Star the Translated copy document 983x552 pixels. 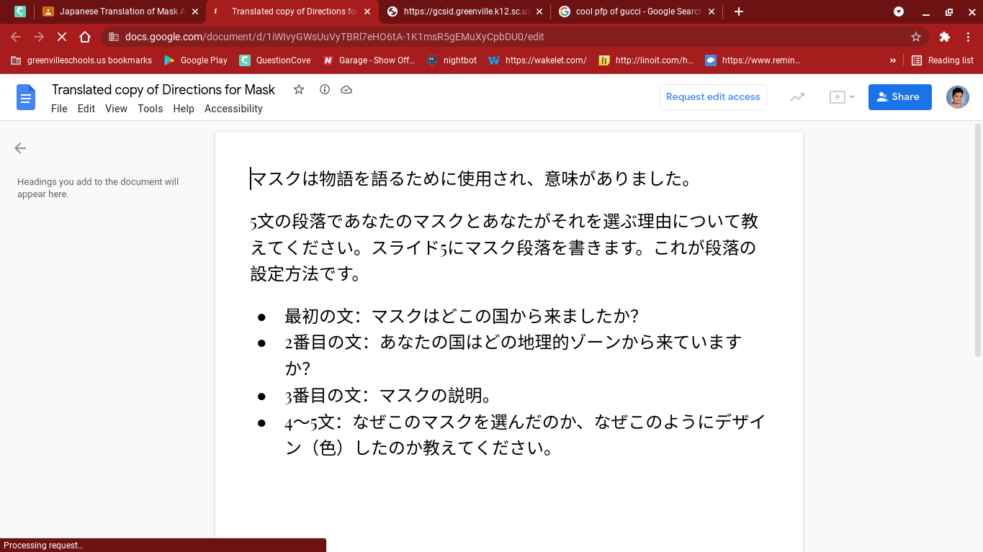point(299,89)
